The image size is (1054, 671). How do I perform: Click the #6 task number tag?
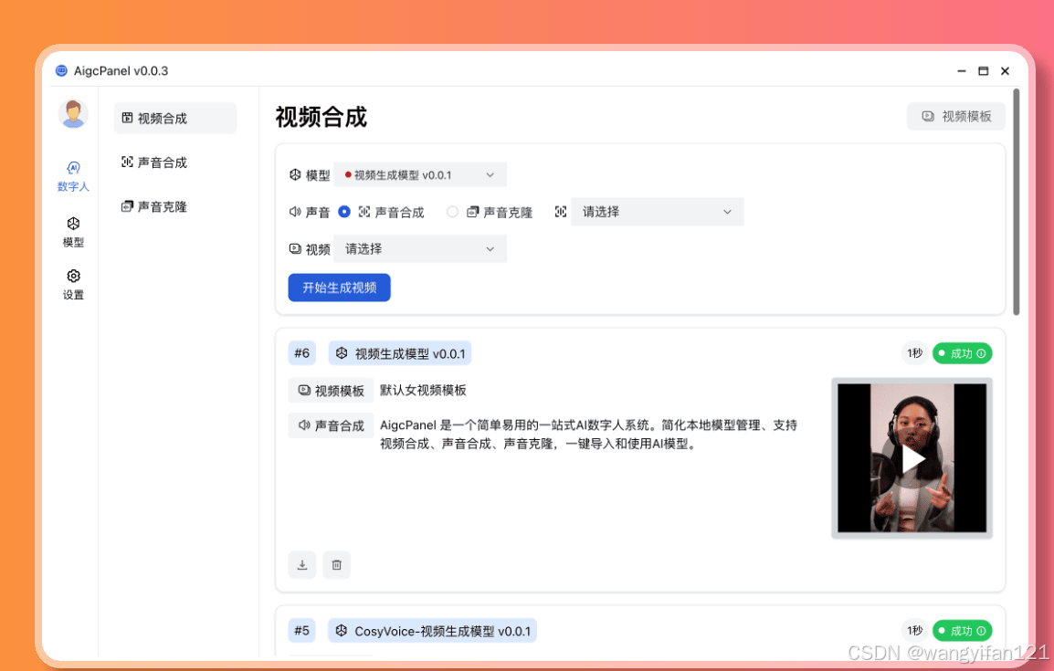pos(301,353)
